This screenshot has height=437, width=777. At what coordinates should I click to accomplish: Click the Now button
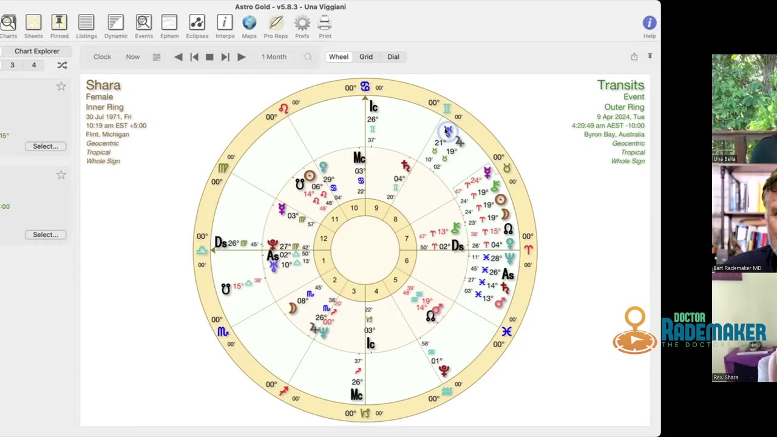pos(132,57)
